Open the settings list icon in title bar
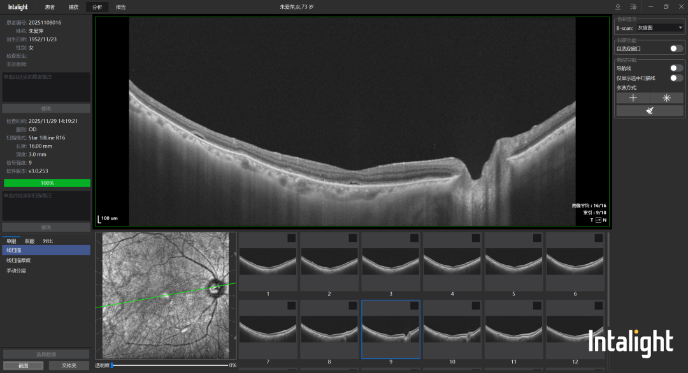This screenshot has width=688, height=373. (633, 6)
